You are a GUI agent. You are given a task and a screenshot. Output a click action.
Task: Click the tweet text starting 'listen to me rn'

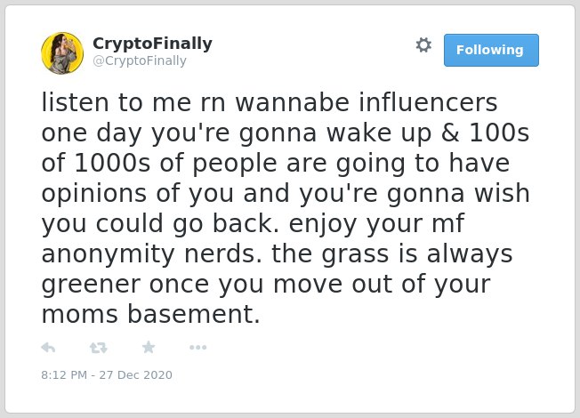[286, 208]
